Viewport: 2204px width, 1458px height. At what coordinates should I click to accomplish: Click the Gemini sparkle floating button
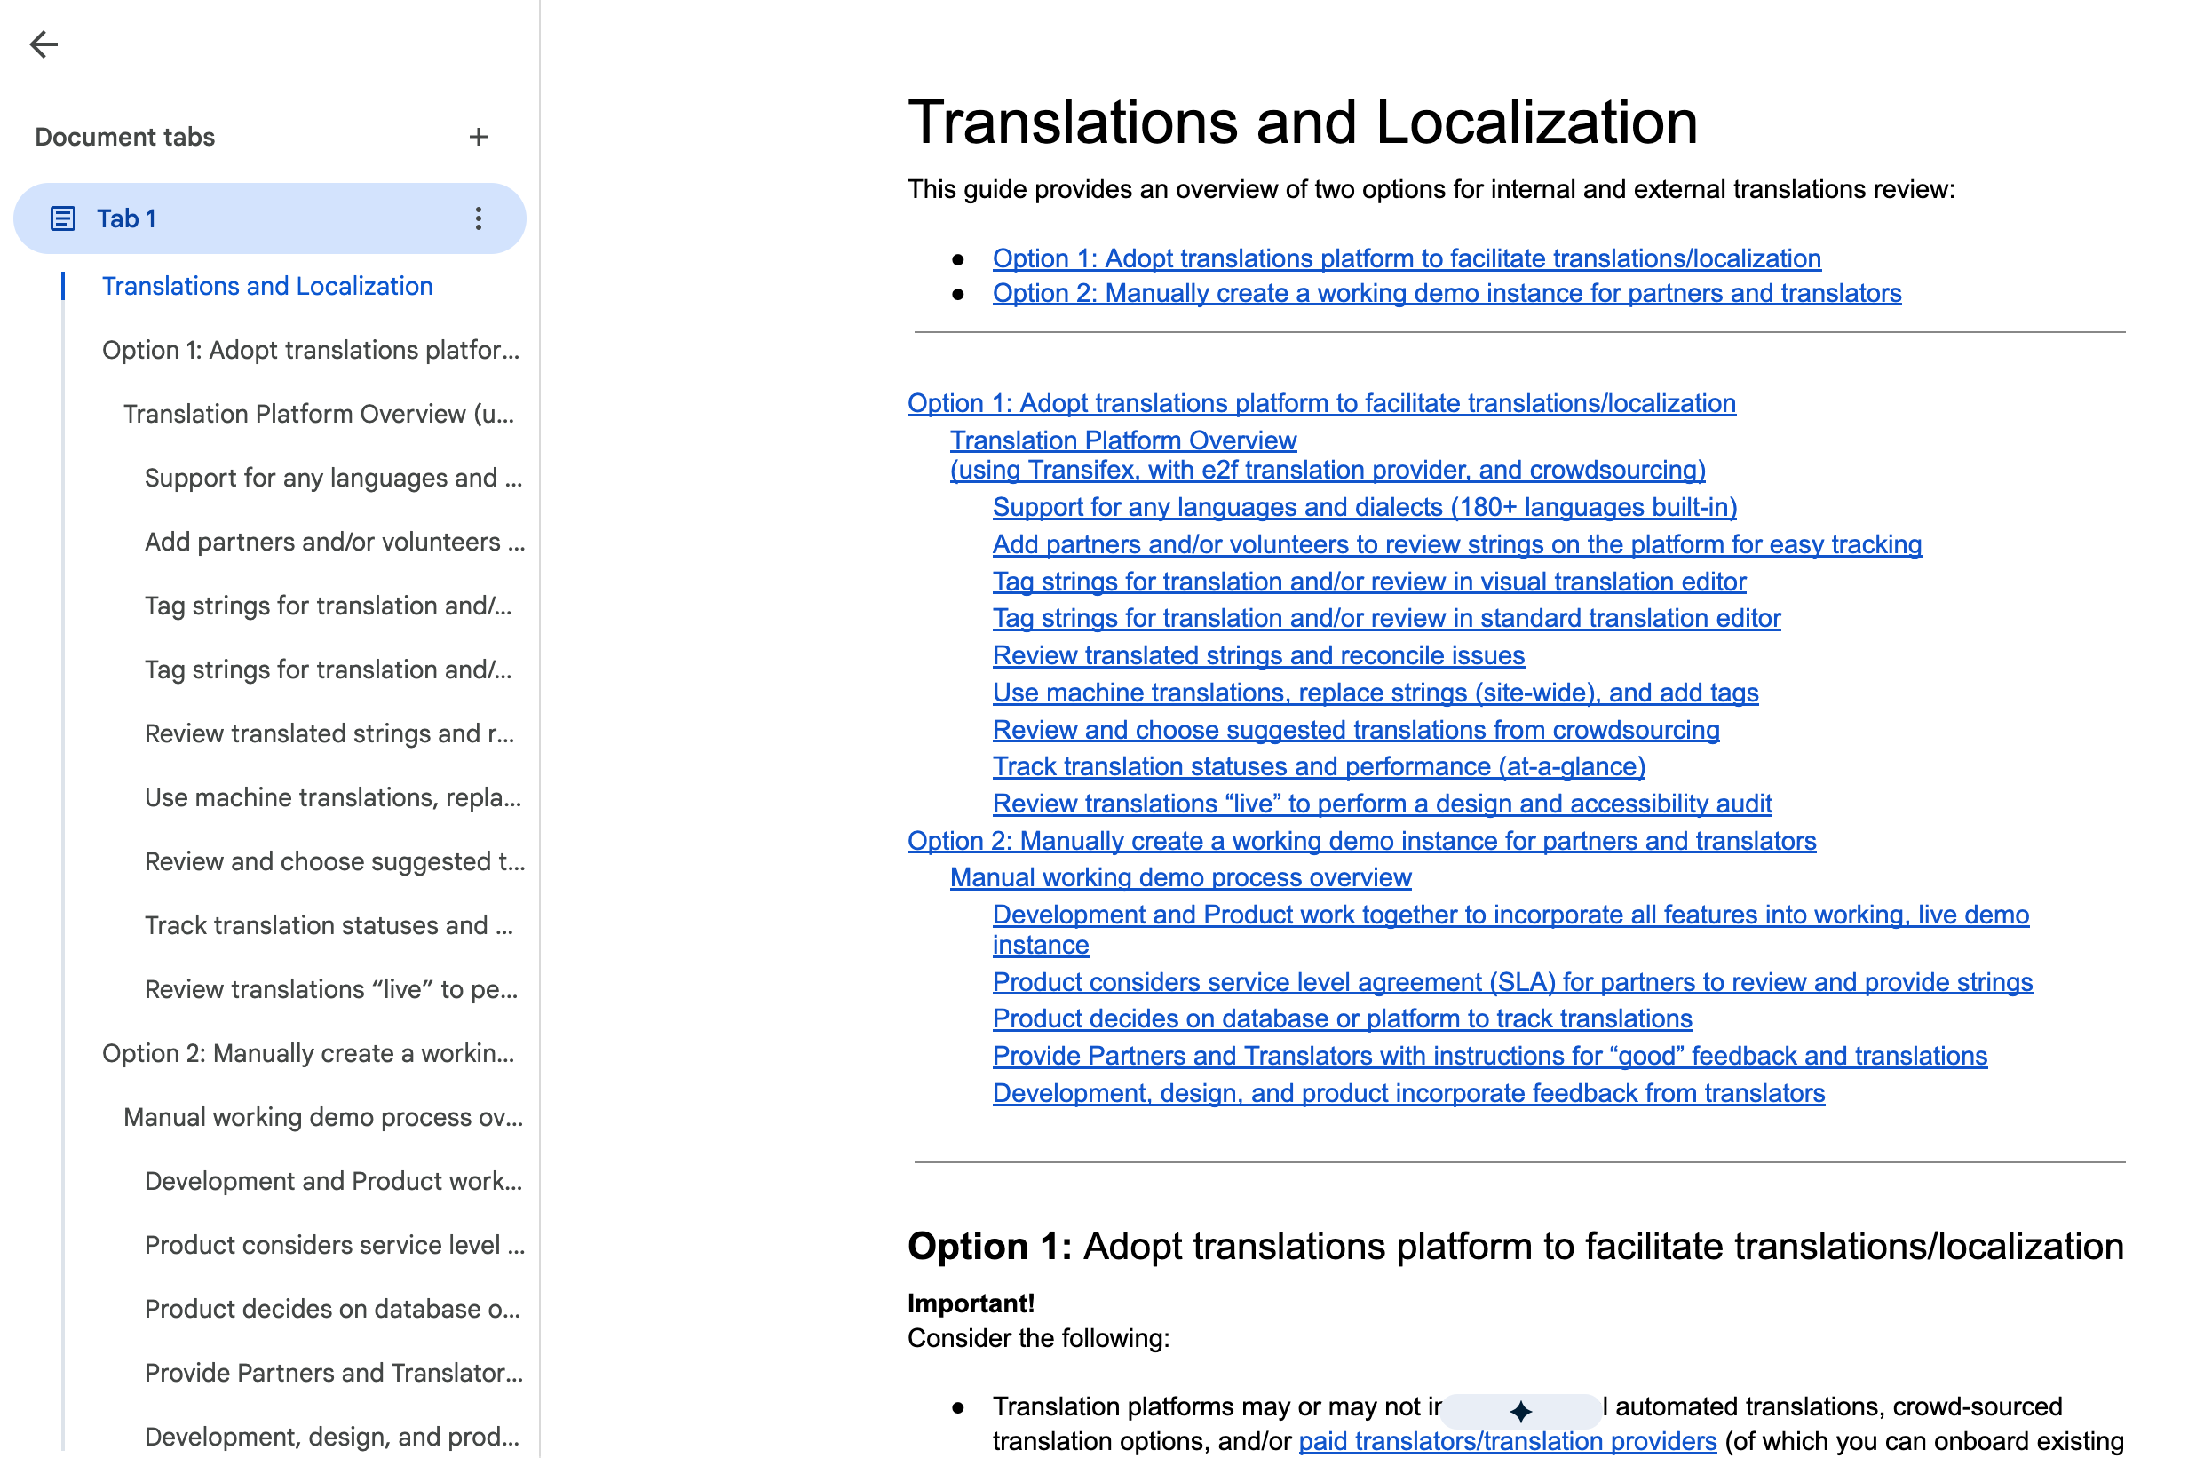click(1520, 1411)
